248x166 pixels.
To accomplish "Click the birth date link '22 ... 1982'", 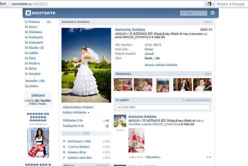I will 153,45.
